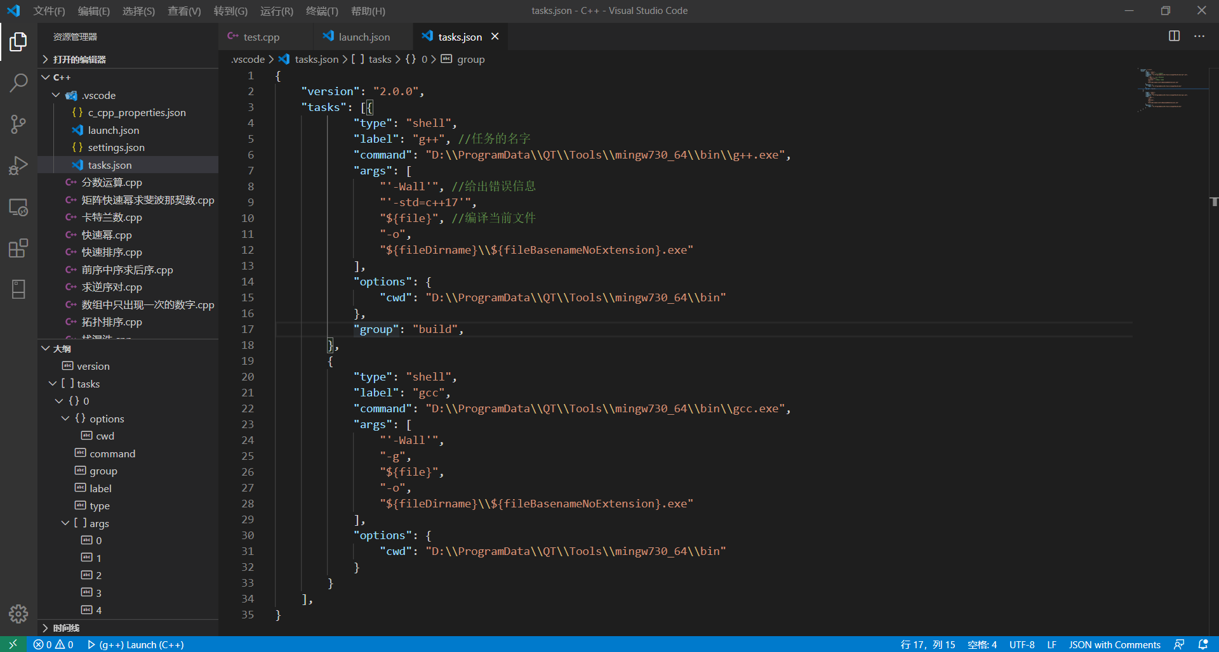Open the Extensions view icon
Viewport: 1219px width, 652px height.
pos(18,248)
